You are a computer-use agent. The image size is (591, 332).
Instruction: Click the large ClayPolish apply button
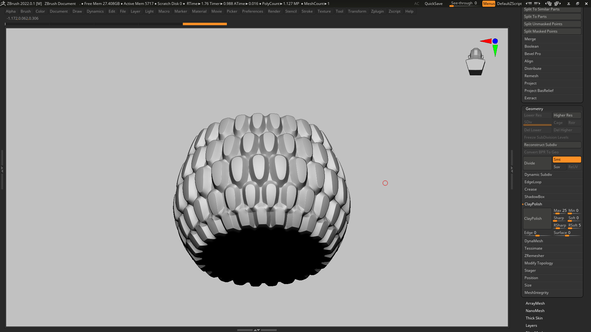pyautogui.click(x=537, y=219)
